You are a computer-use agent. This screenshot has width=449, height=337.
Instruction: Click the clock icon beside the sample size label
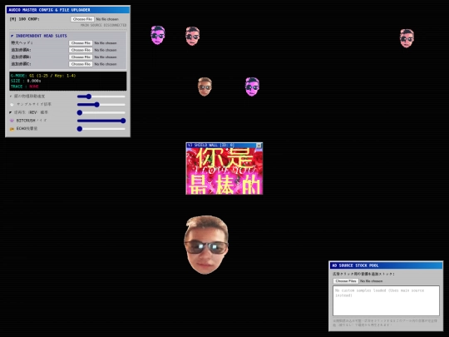(x=12, y=104)
